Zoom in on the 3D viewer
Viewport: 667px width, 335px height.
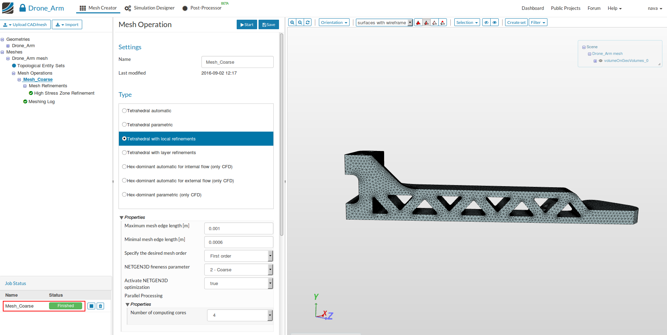pyautogui.click(x=292, y=23)
